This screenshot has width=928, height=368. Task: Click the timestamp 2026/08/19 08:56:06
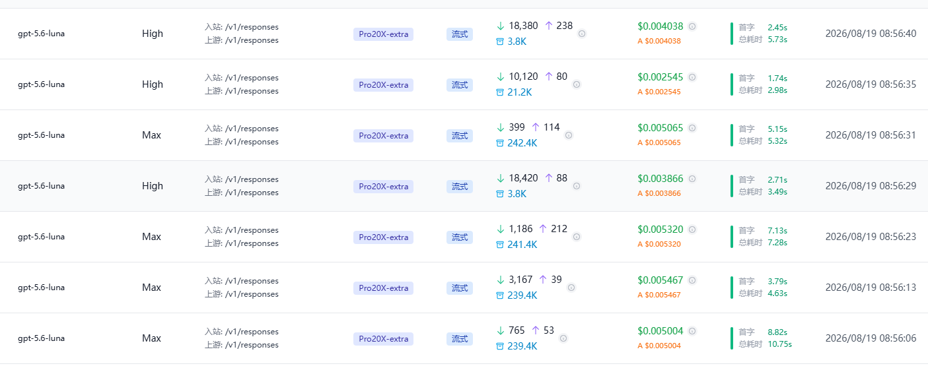(x=871, y=338)
